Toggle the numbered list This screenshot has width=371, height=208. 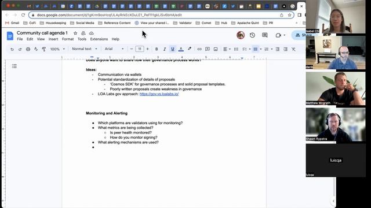click(267, 49)
